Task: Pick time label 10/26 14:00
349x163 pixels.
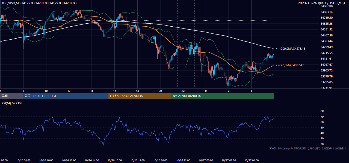Action: [x=92, y=161]
